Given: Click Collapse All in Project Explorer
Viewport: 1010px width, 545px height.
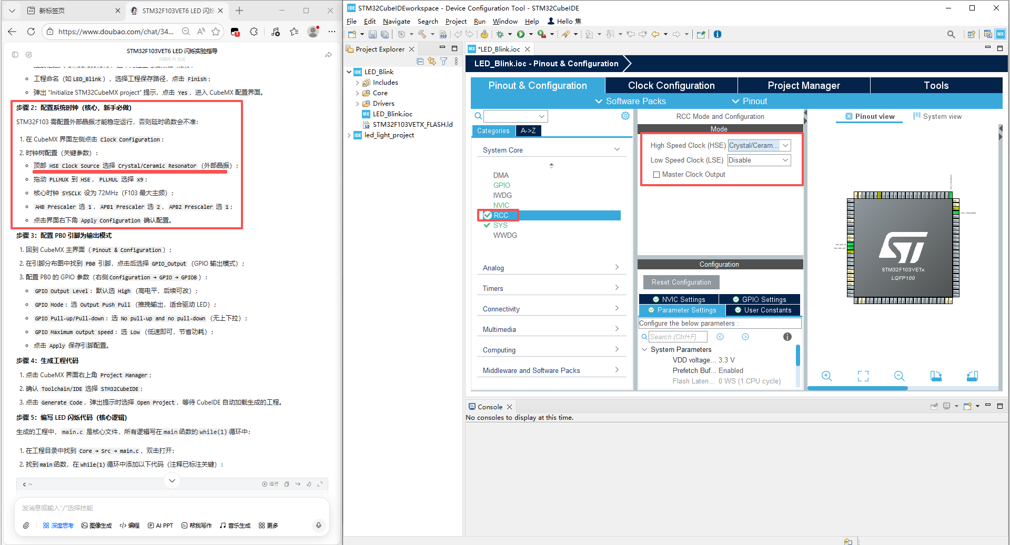Looking at the screenshot, I should coord(420,62).
